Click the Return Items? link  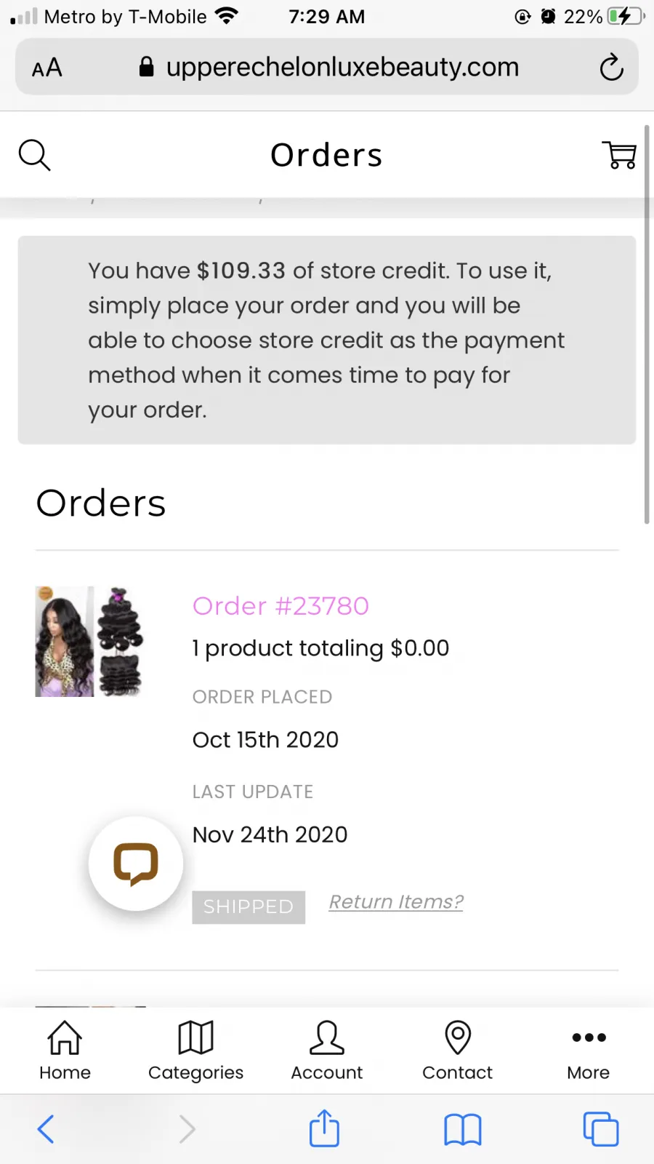click(x=396, y=902)
